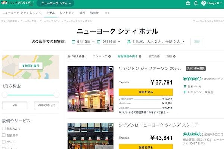This screenshot has height=149, width=224.
Task: Open the ニューヨーク シティ location dropdown
Action: click(x=55, y=3)
